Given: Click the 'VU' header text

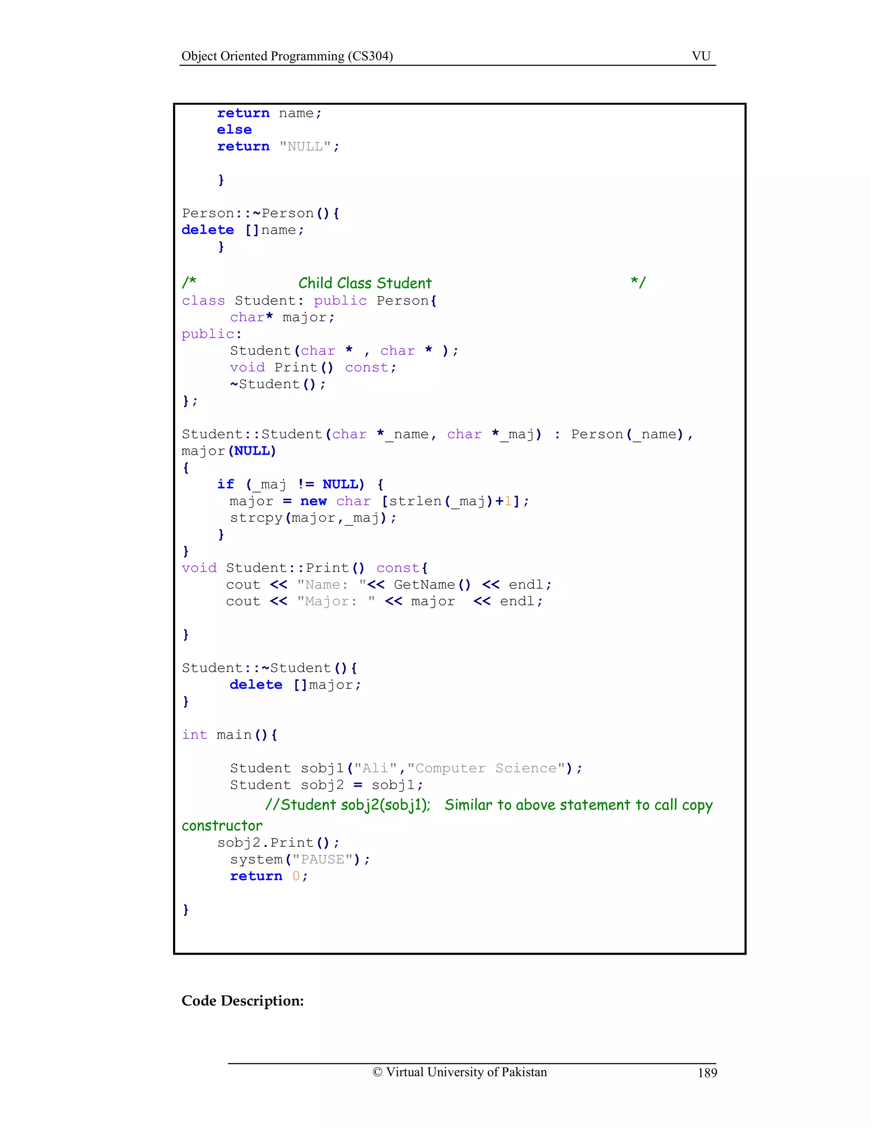Looking at the screenshot, I should [x=701, y=56].
